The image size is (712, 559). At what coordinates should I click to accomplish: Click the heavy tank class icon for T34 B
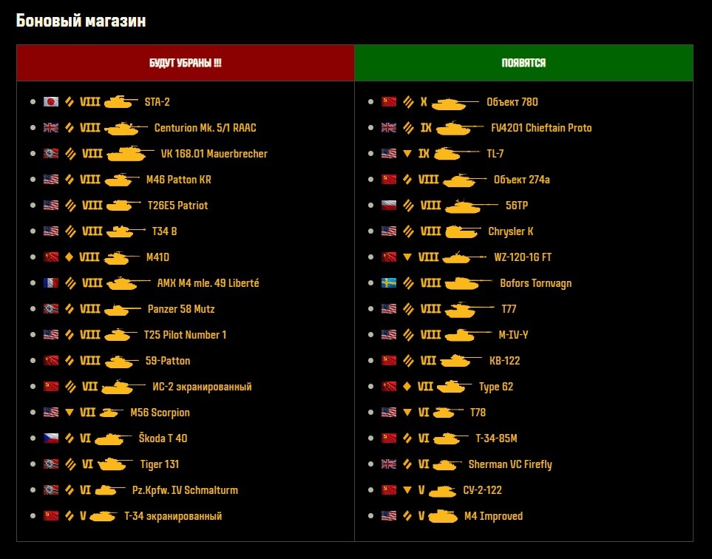click(70, 231)
